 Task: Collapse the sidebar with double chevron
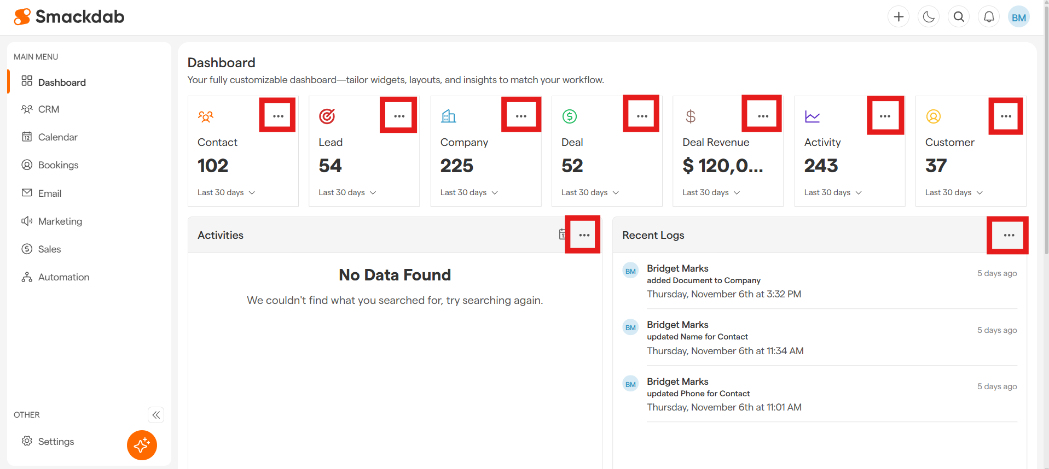point(156,415)
